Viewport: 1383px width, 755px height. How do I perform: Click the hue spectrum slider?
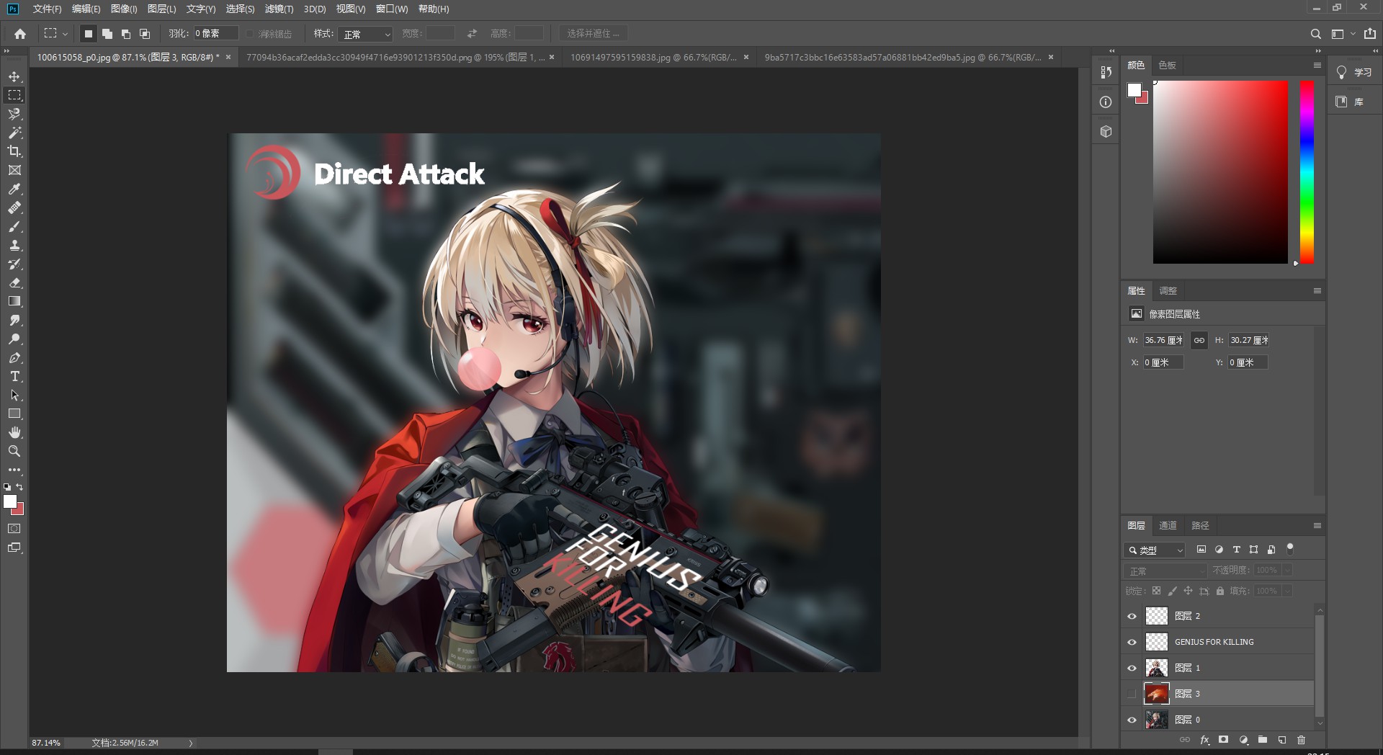pyautogui.click(x=1307, y=172)
